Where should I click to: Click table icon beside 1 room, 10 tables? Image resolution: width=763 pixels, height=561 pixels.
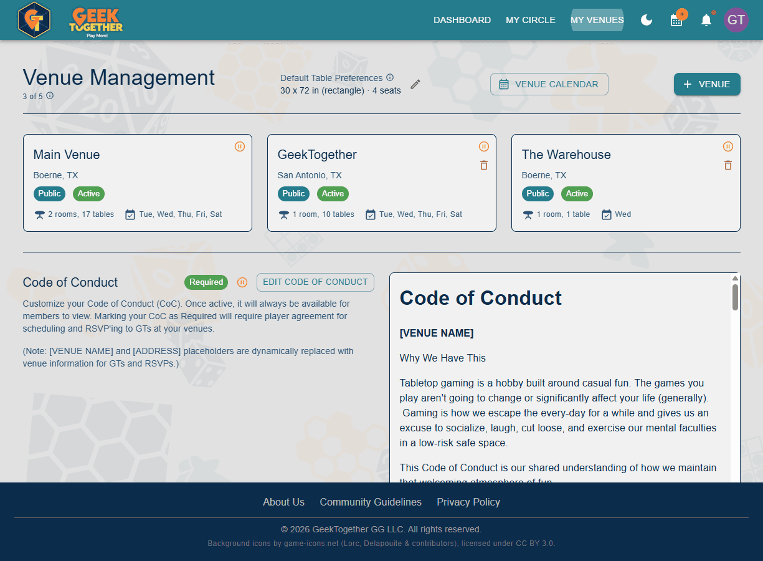pos(284,214)
